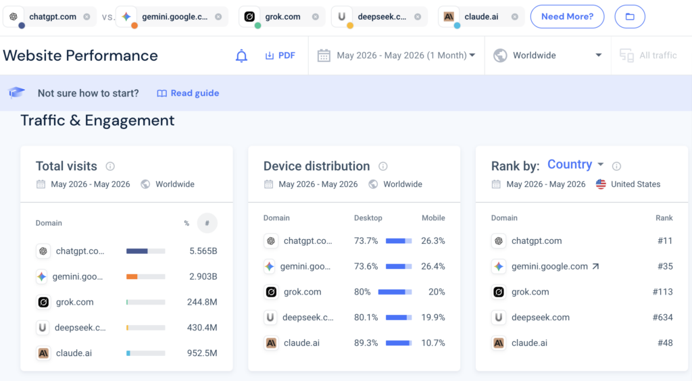Switch Total visits to percentage view
This screenshot has height=381, width=692.
point(187,223)
